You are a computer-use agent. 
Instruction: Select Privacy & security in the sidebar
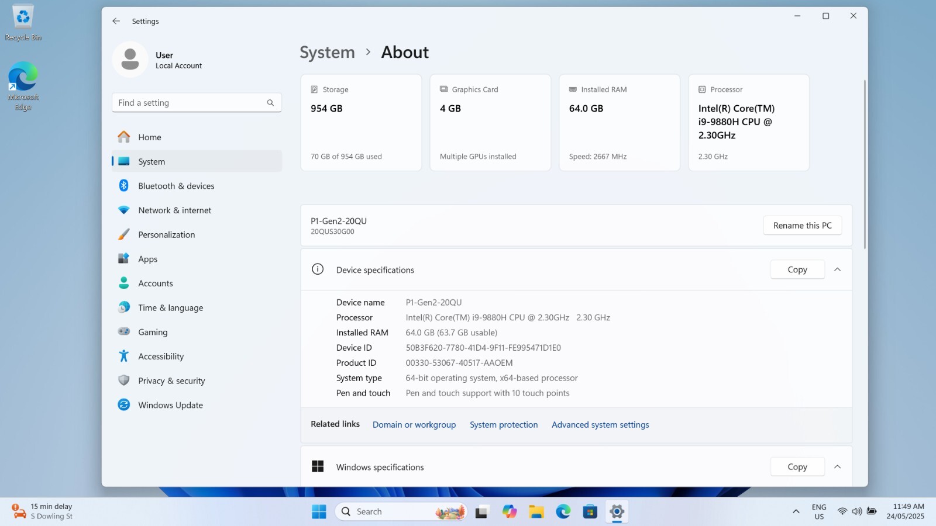[x=197, y=380]
